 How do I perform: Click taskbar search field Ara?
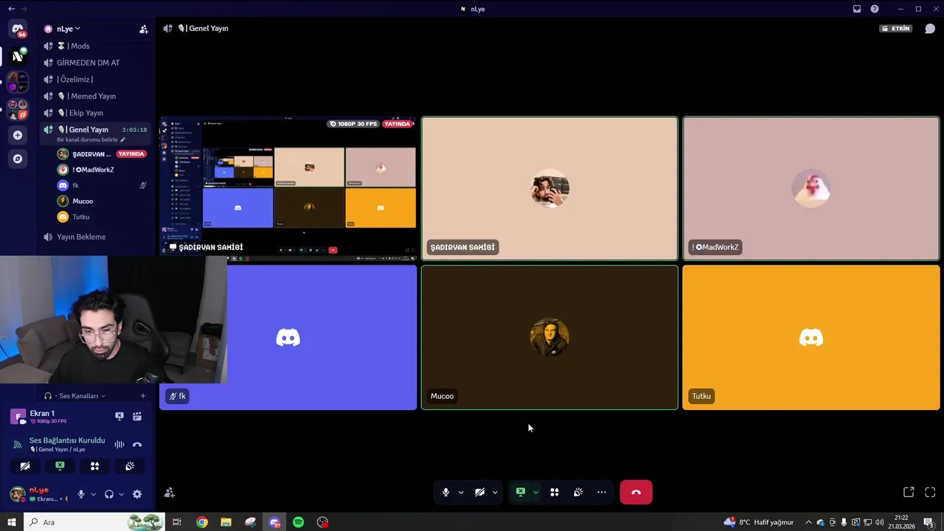pyautogui.click(x=94, y=522)
